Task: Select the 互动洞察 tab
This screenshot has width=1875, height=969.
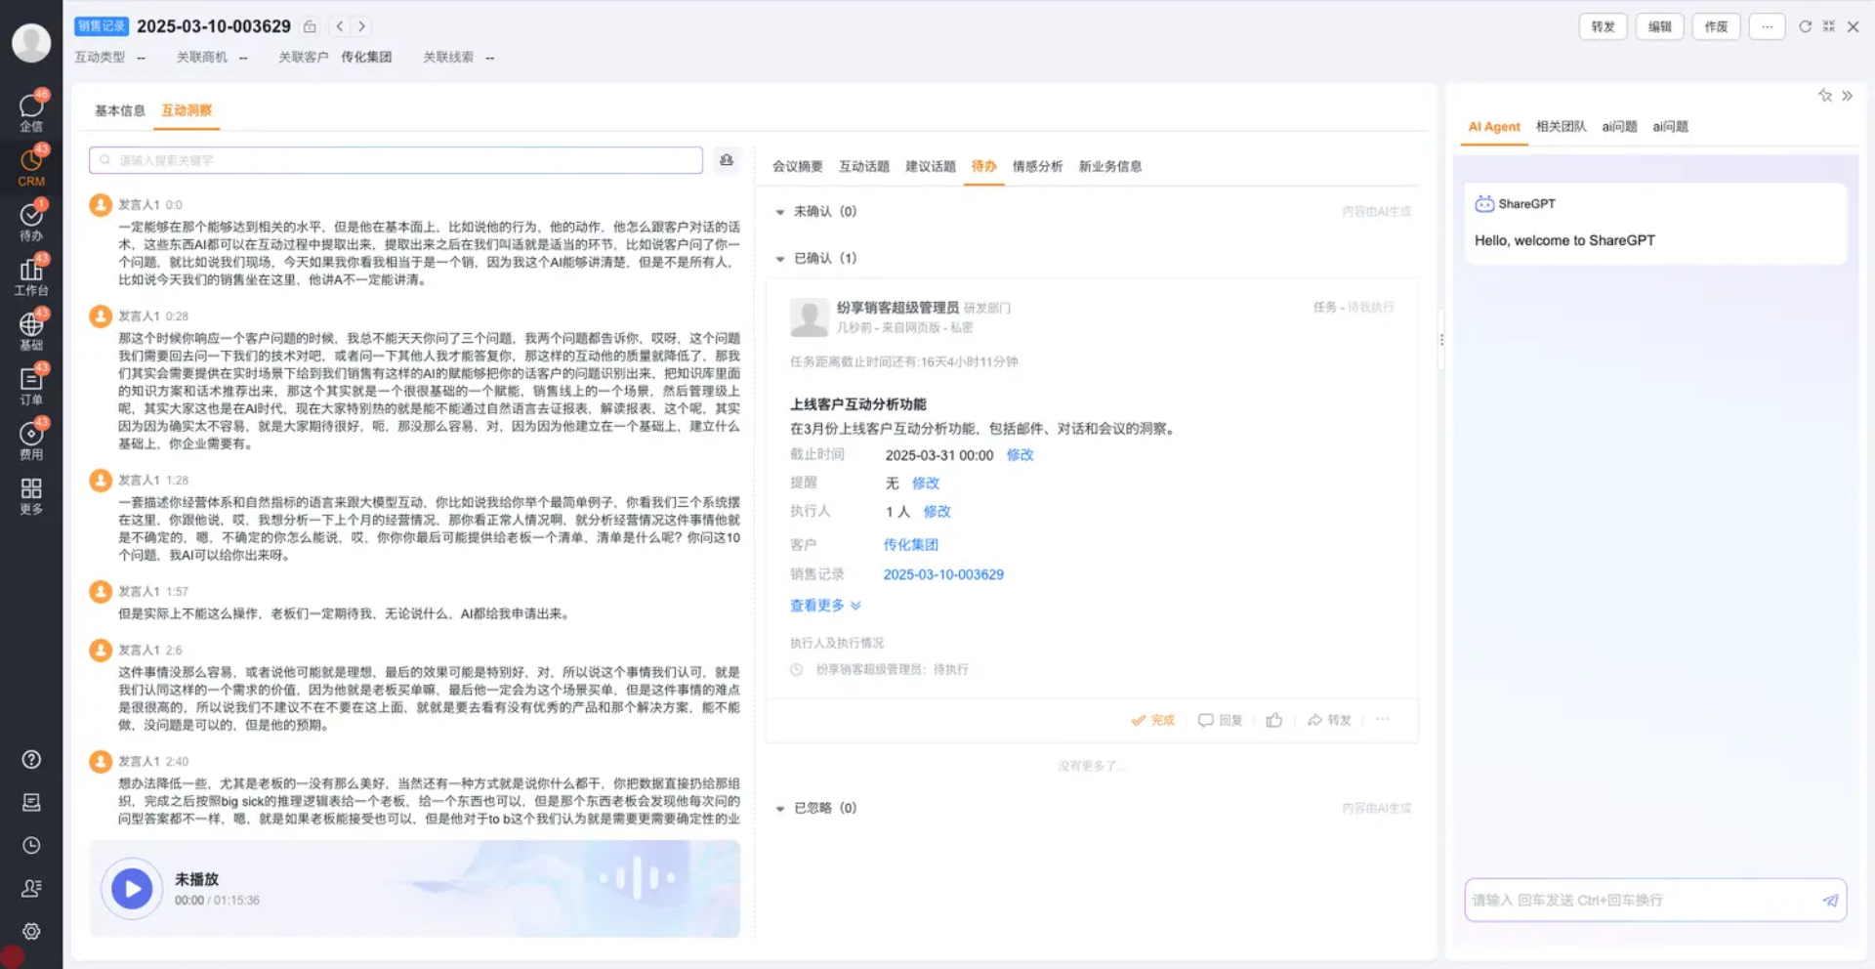Action: (187, 110)
